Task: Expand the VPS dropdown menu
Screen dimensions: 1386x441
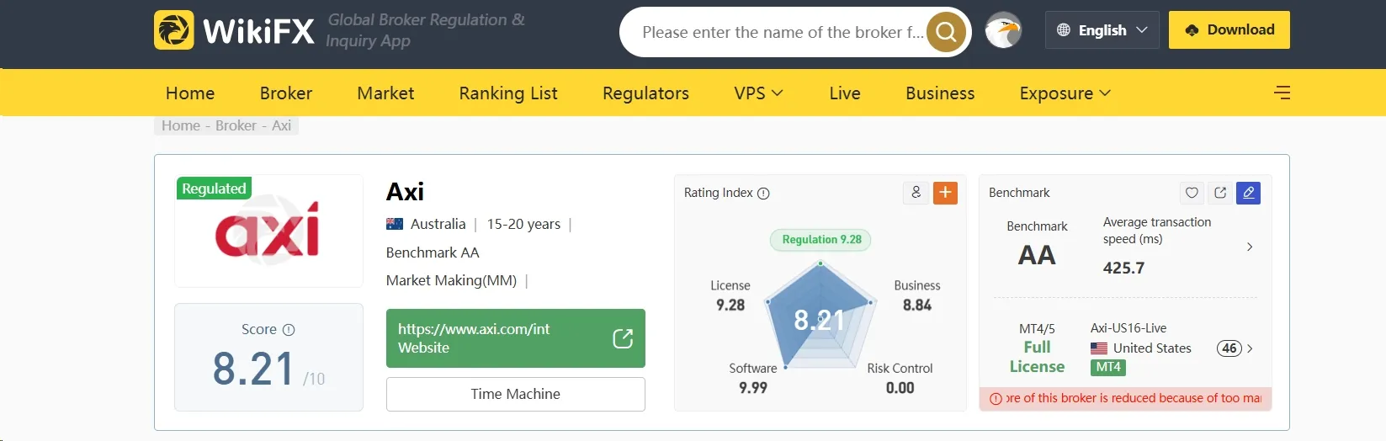Action: [758, 93]
